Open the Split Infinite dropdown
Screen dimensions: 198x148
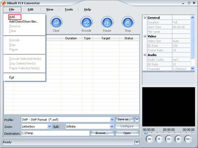[x=112, y=127]
